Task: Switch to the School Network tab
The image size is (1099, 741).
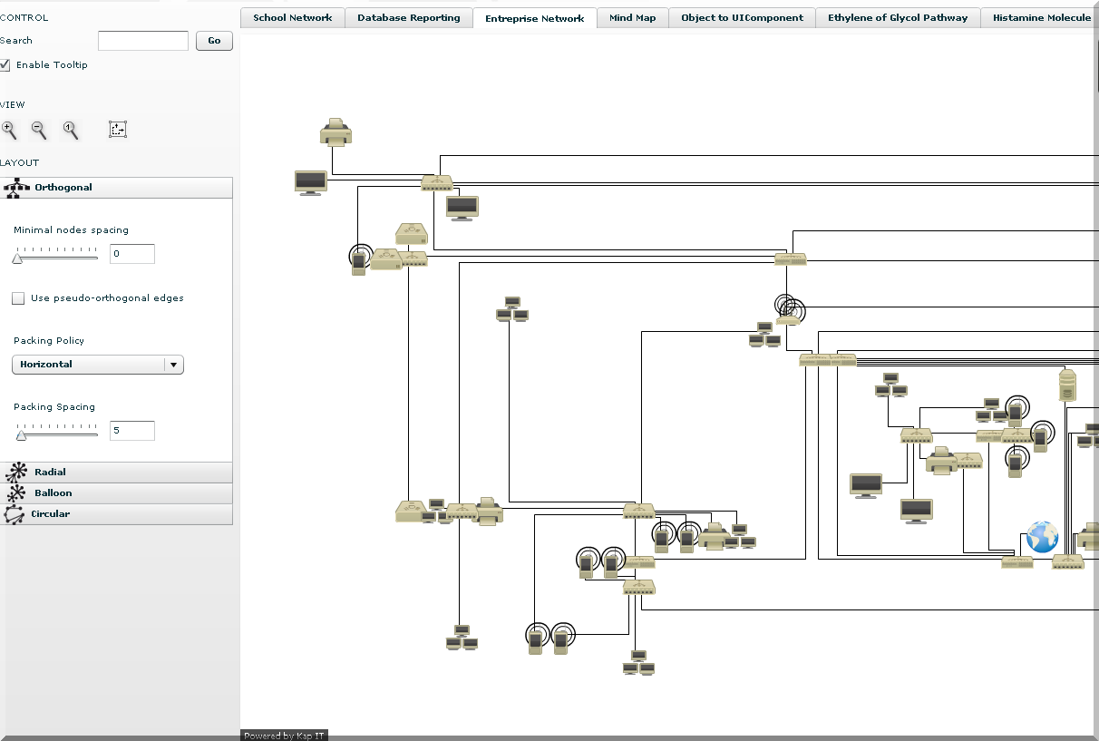Action: [x=292, y=18]
